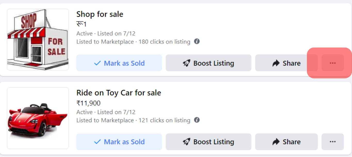Click checkmark icon in Toy Car's Mark as Sold
The image size is (352, 157).
(97, 142)
